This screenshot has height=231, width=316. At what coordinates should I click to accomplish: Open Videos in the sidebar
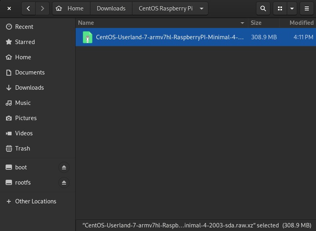tap(38, 133)
